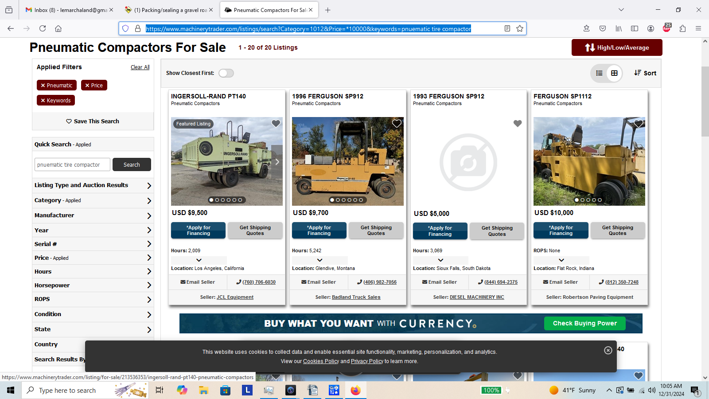Remove the Price applied filter
The image size is (709, 399).
(94, 85)
